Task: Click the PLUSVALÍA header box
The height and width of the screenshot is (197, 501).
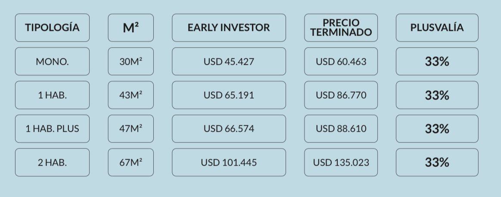Action: pyautogui.click(x=437, y=28)
